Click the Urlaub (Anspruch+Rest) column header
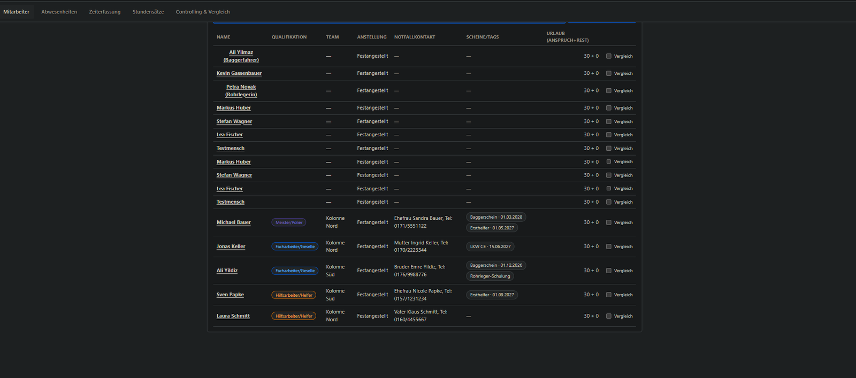The image size is (856, 378). [568, 37]
